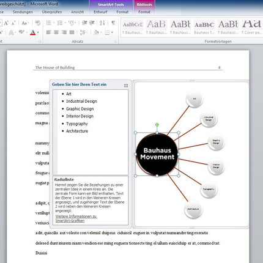
Task: Open the Sendungen ribbon tab
Action: click(23, 12)
